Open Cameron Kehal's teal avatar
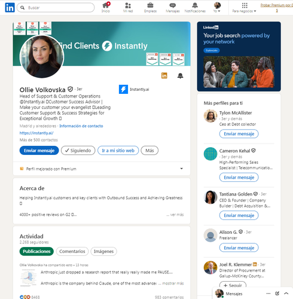Image resolution: width=293 pixels, height=299 pixels. point(210,154)
